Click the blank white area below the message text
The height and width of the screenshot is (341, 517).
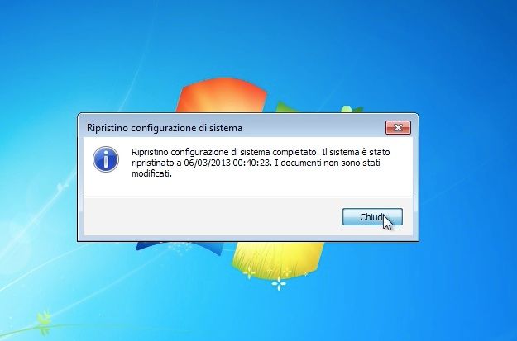[247, 187]
